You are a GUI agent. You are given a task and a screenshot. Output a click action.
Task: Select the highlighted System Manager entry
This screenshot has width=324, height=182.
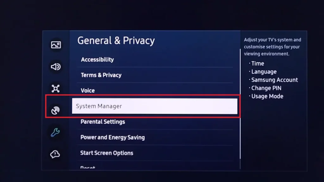point(154,106)
